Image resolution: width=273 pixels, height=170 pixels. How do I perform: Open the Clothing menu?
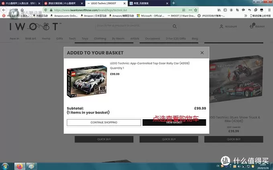[x=100, y=38]
